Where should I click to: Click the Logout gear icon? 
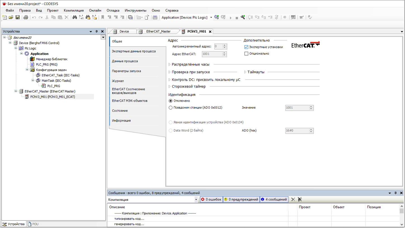click(x=223, y=17)
